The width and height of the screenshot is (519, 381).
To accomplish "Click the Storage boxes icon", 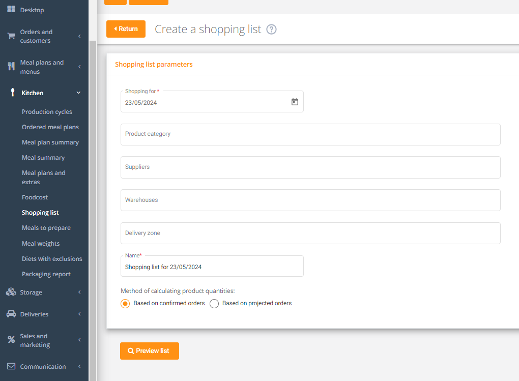I will point(11,292).
